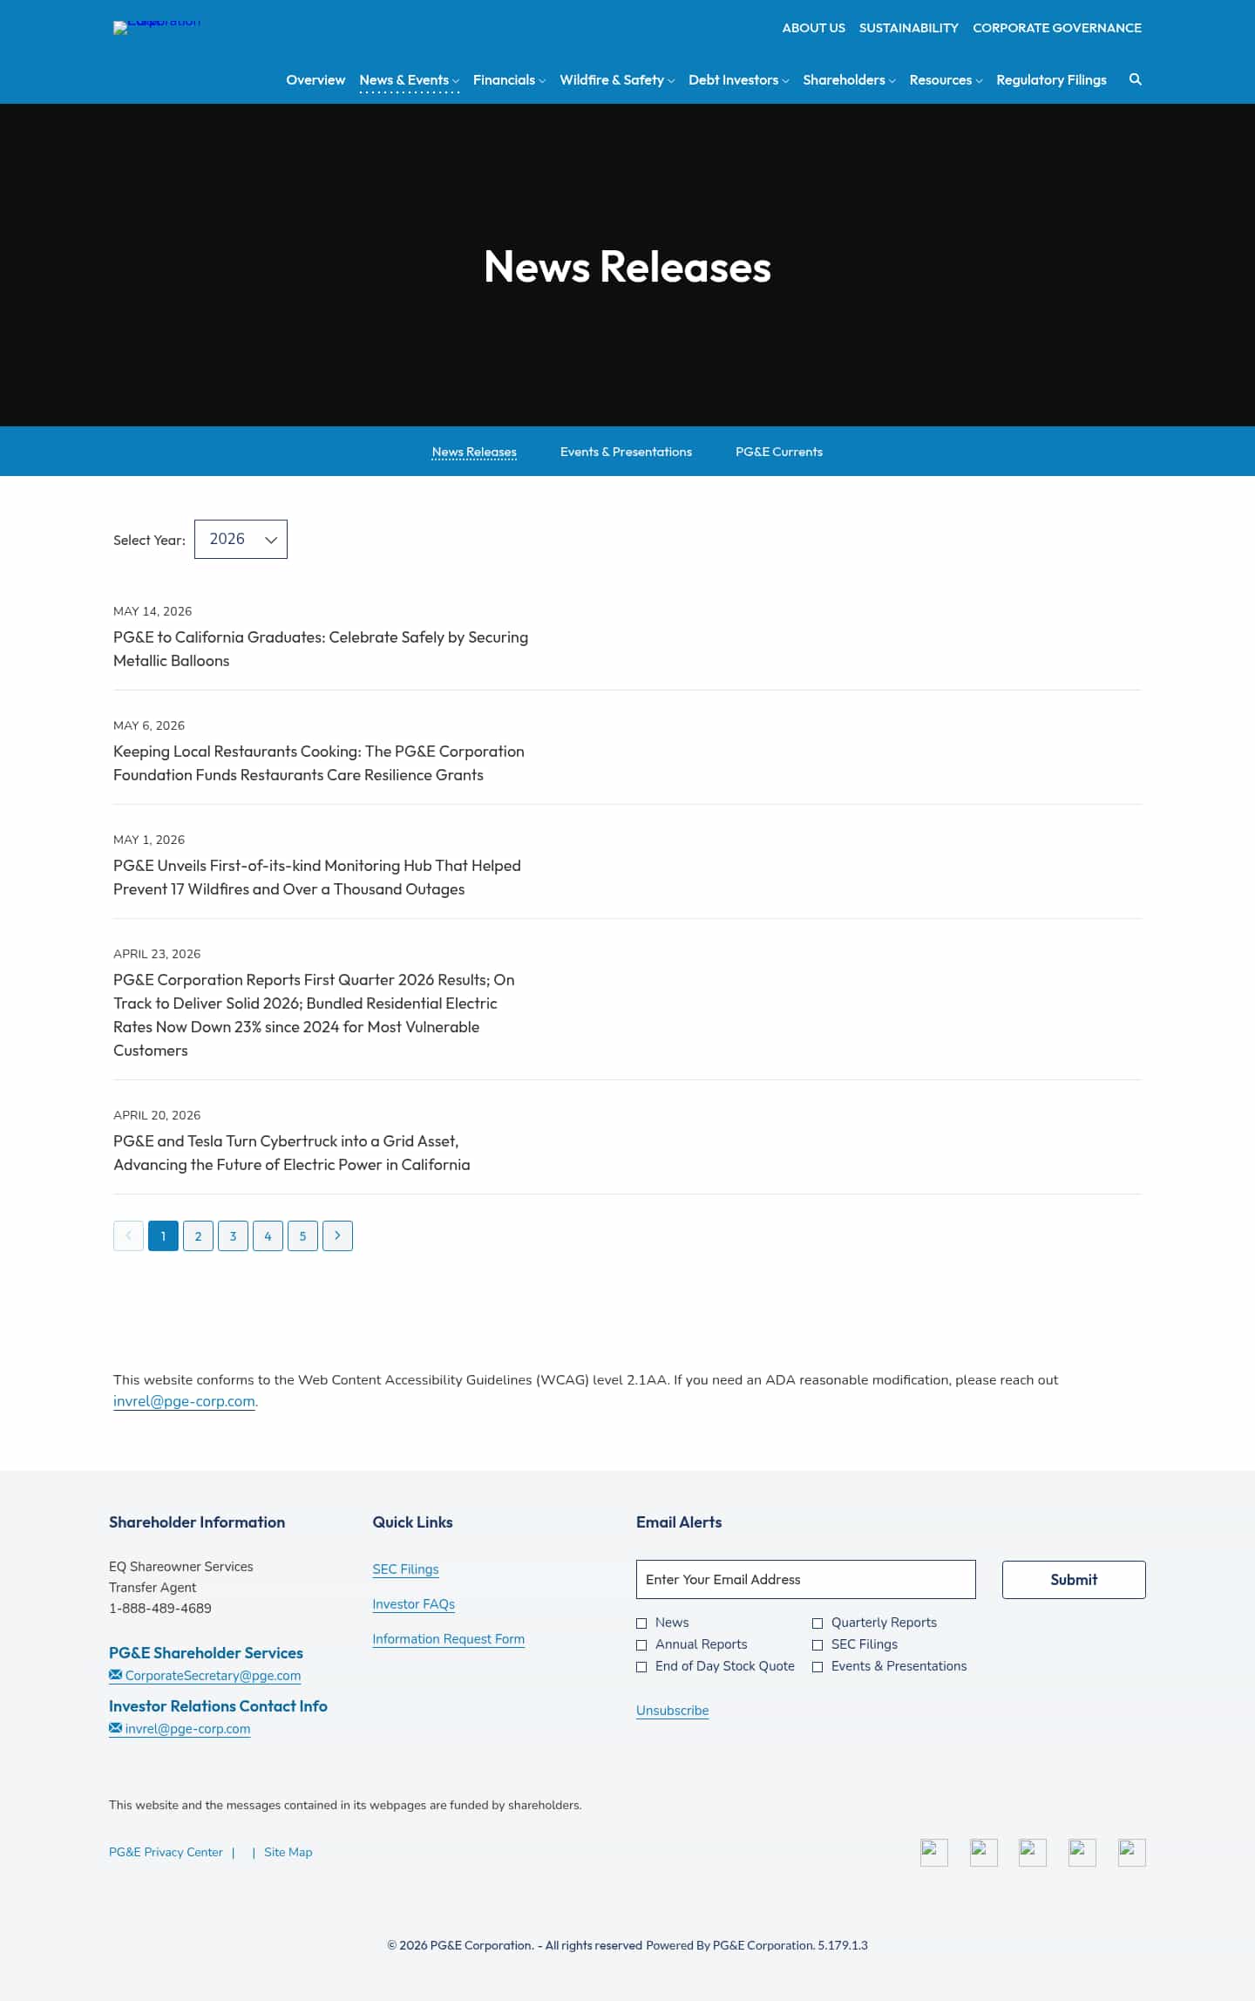Open the Restaurants Care Resilience Grants release
The image size is (1255, 2001).
click(319, 763)
